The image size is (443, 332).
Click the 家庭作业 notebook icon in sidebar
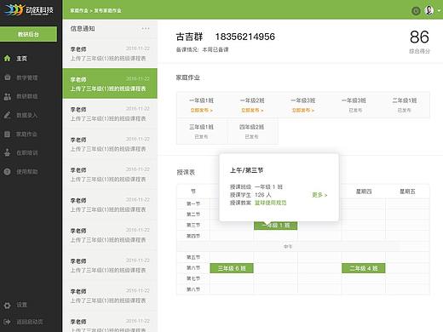[x=7, y=135]
